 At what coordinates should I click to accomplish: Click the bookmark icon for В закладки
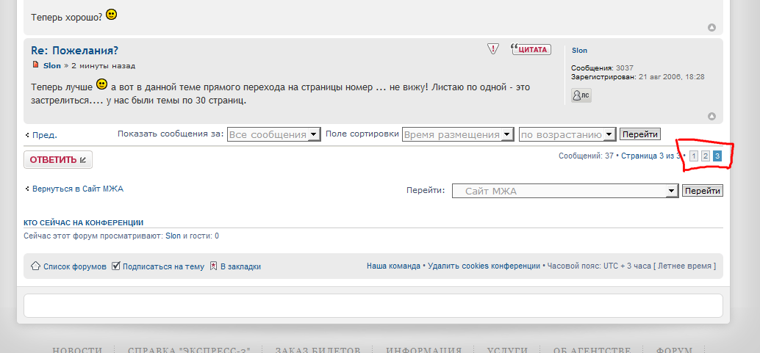coord(213,266)
